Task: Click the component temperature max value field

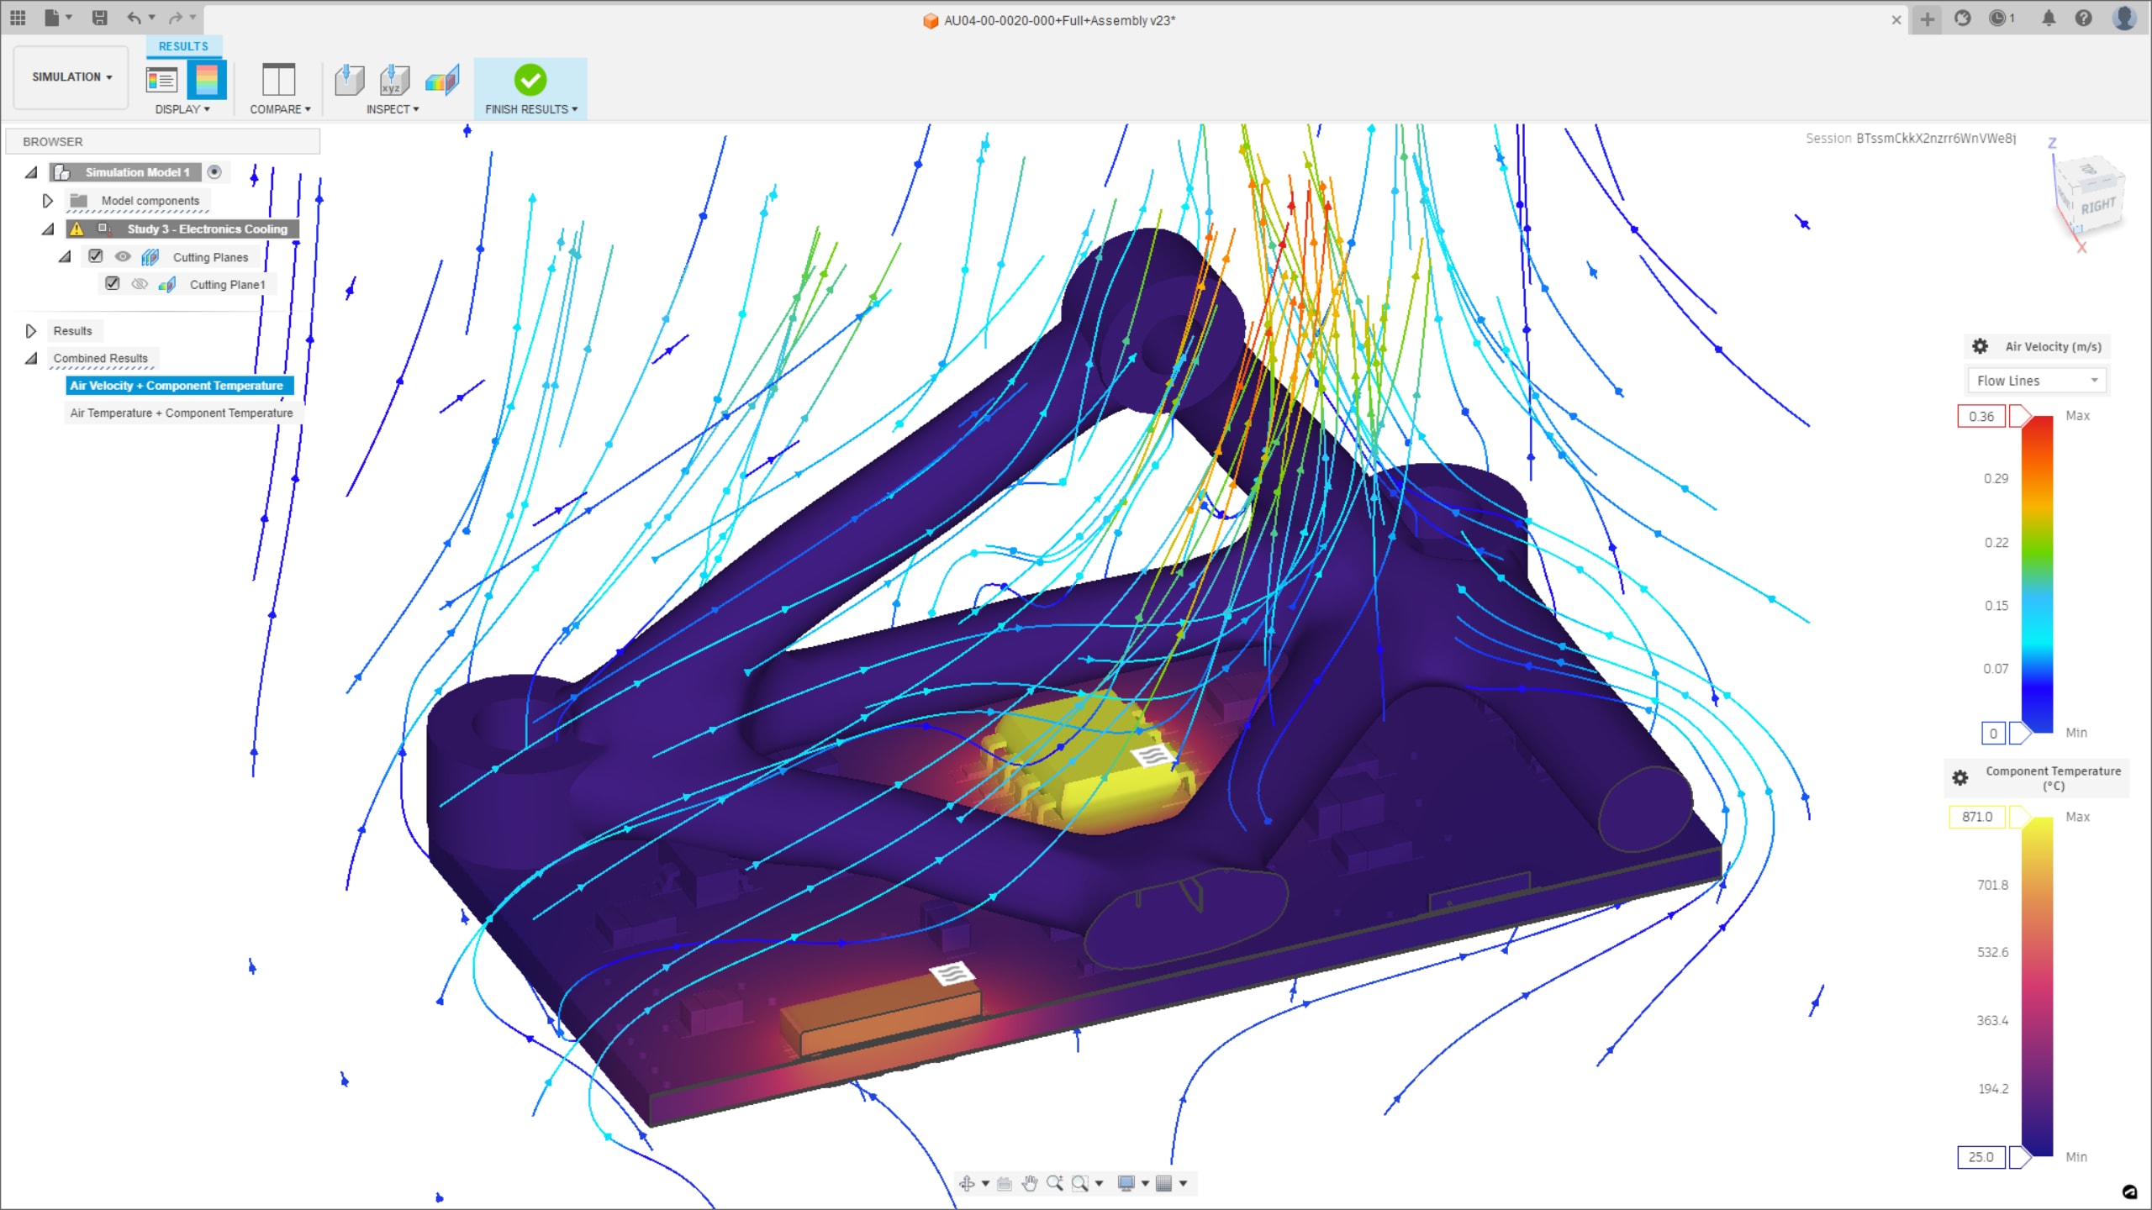Action: 1976,817
